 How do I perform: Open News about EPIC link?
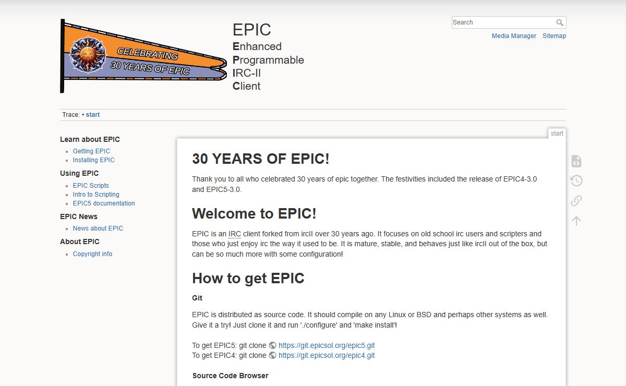(98, 228)
